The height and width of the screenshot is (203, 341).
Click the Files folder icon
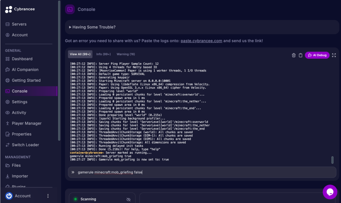[8, 165]
